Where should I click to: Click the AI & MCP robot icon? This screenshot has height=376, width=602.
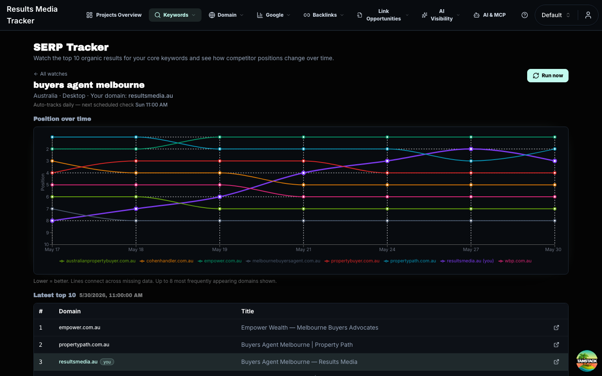tap(476, 15)
